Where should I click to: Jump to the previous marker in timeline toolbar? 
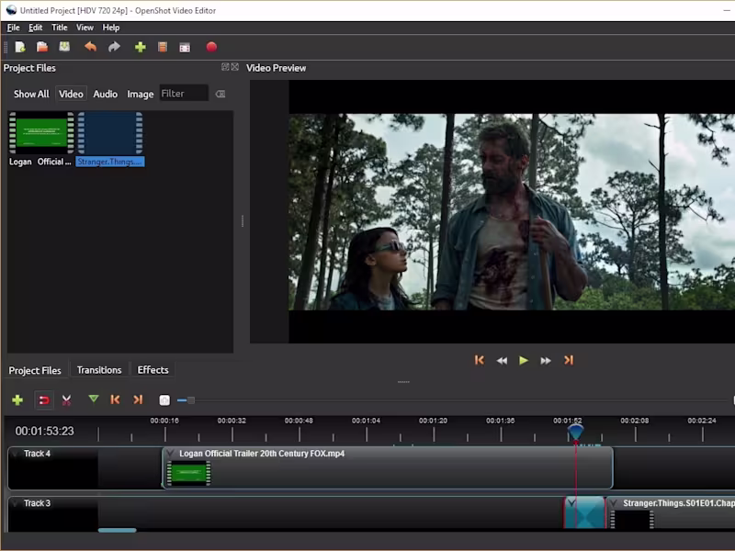tap(115, 399)
